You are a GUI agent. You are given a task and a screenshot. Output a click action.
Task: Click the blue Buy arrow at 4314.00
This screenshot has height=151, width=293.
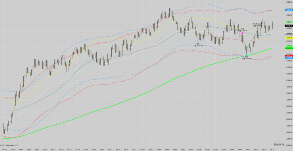(x=247, y=54)
